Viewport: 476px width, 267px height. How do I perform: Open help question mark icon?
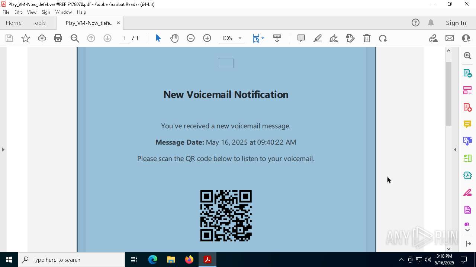pyautogui.click(x=415, y=23)
